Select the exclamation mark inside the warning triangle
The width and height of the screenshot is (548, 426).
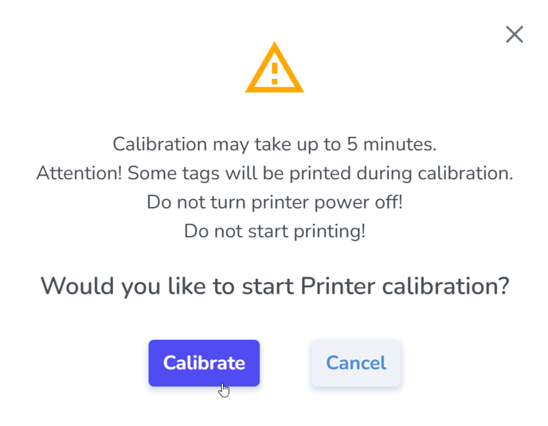click(274, 73)
